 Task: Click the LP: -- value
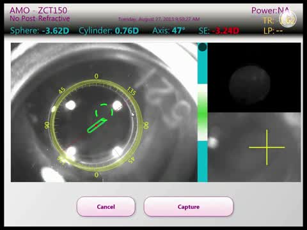click(x=273, y=31)
